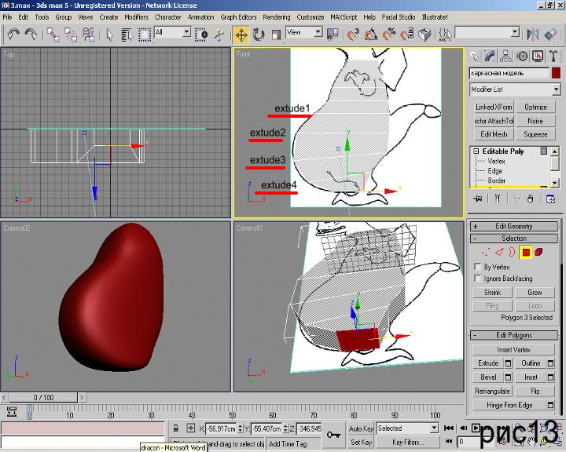Open Extrude settings box next to Extrude
Viewport: 566px width, 452px height.
[x=508, y=363]
